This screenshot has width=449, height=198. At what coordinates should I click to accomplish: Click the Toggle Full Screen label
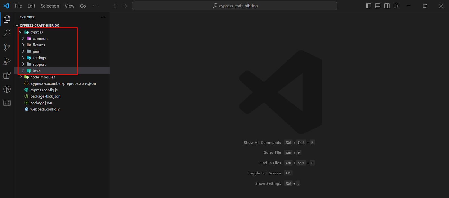click(264, 173)
